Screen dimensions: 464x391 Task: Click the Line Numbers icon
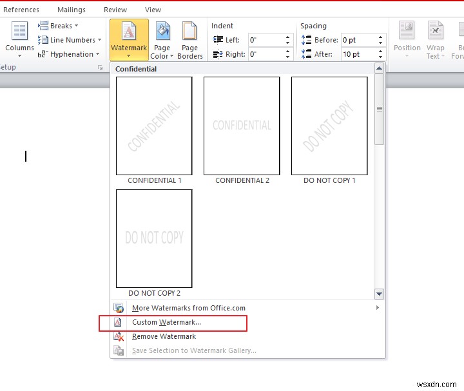(43, 40)
